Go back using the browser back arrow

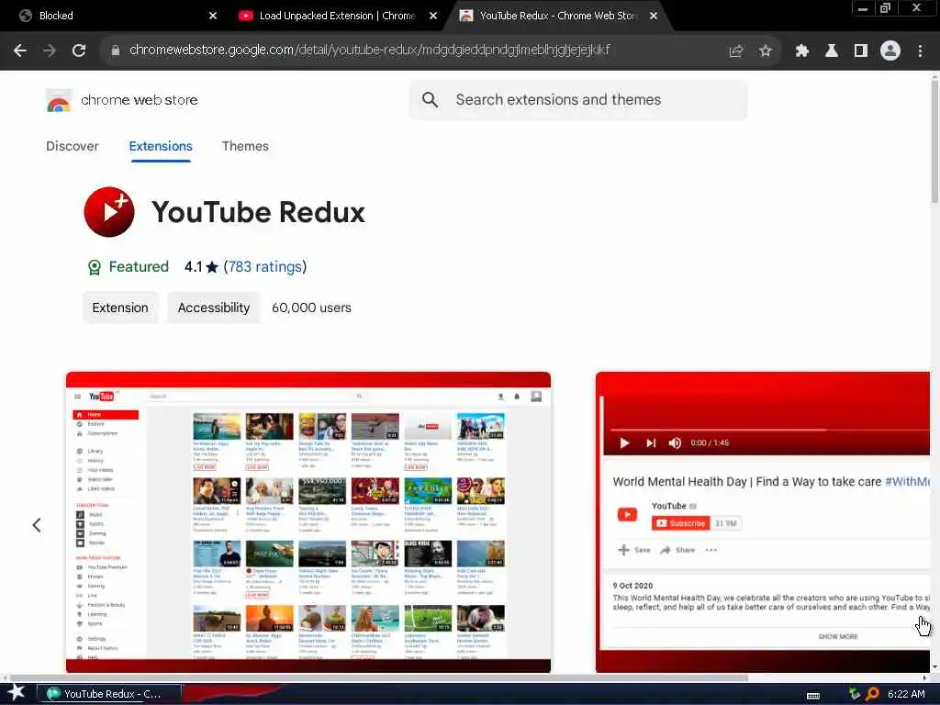[20, 50]
